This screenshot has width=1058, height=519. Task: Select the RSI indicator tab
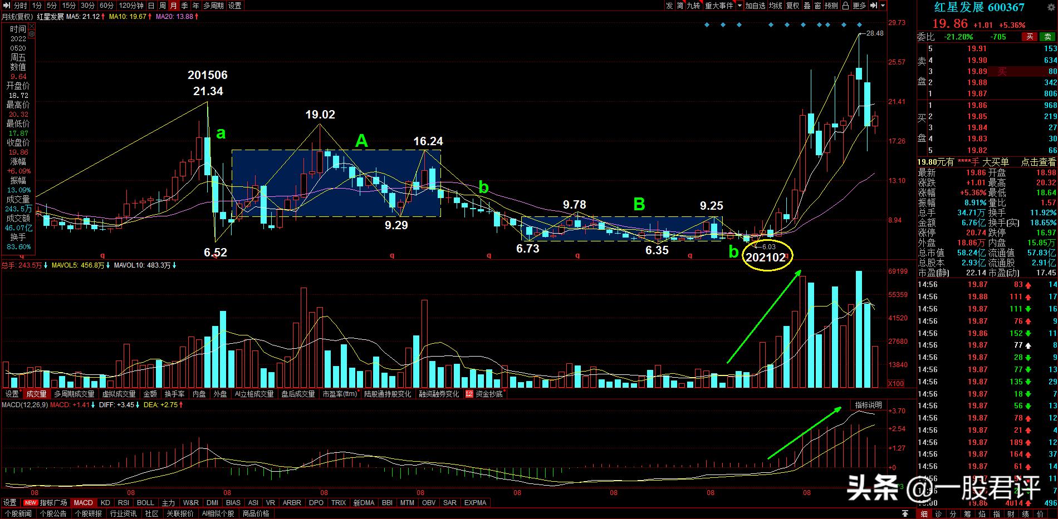[x=123, y=502]
